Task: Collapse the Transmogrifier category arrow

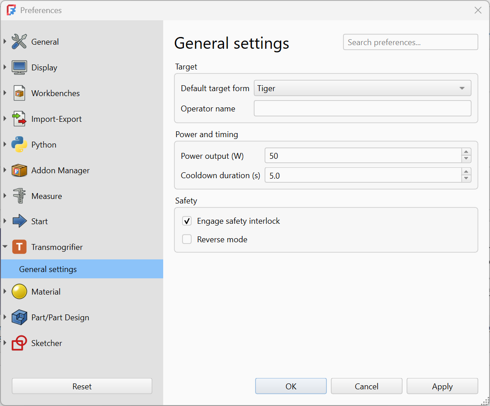Action: [5, 246]
